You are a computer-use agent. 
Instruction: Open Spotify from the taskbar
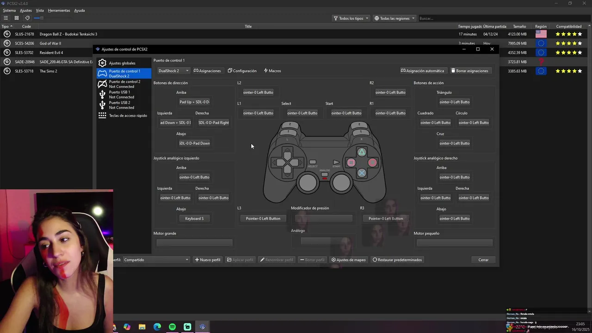click(172, 327)
